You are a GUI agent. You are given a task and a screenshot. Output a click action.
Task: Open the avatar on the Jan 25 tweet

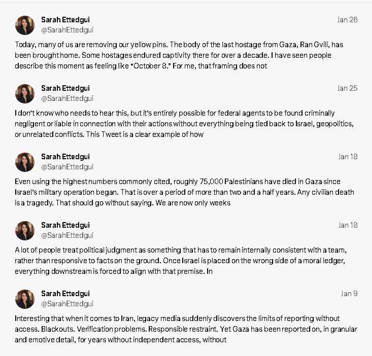[25, 94]
